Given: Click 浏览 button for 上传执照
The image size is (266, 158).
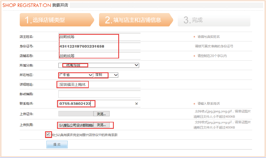Looking at the screenshot, I should tap(101, 125).
